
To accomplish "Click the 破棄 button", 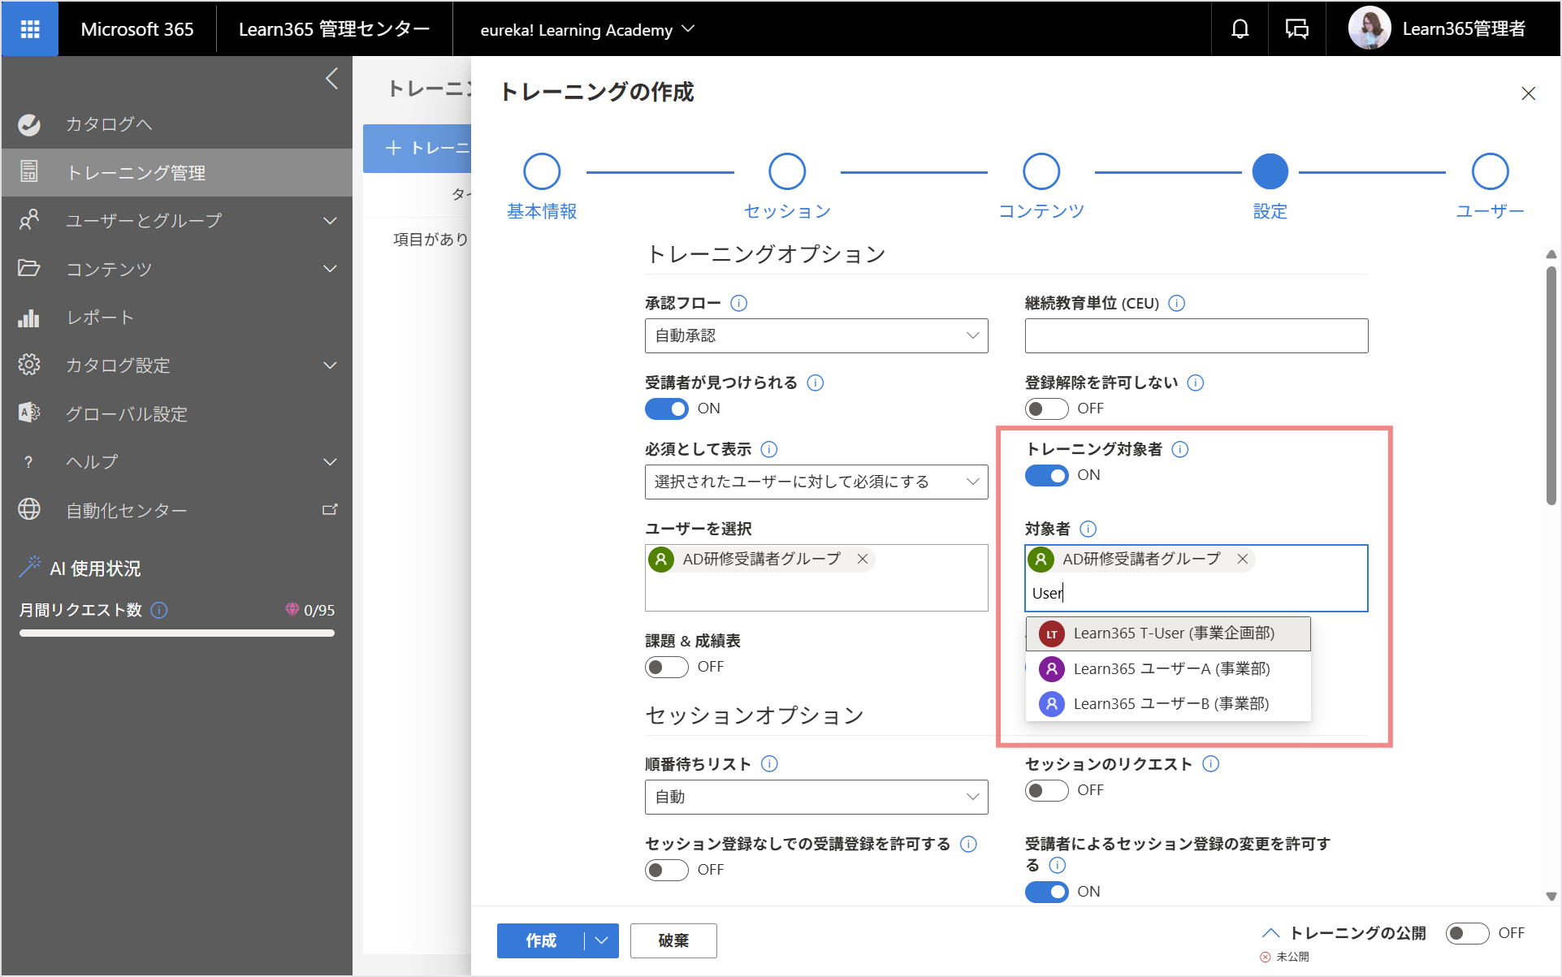I will pyautogui.click(x=673, y=940).
